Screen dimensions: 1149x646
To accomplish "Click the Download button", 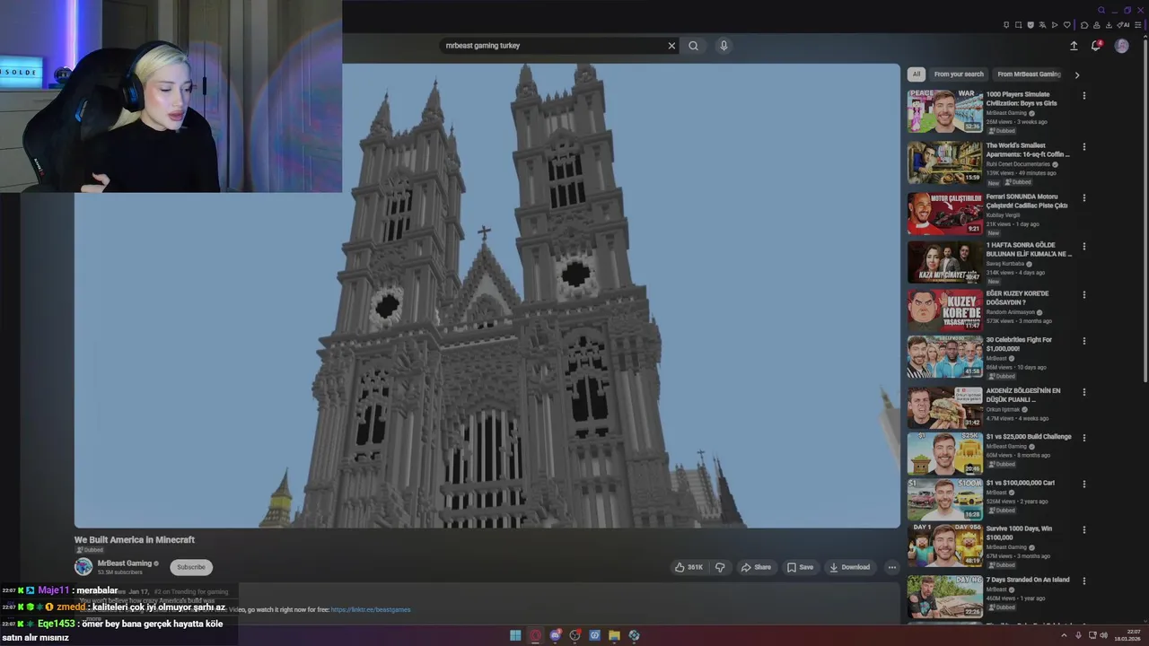I will [x=849, y=567].
